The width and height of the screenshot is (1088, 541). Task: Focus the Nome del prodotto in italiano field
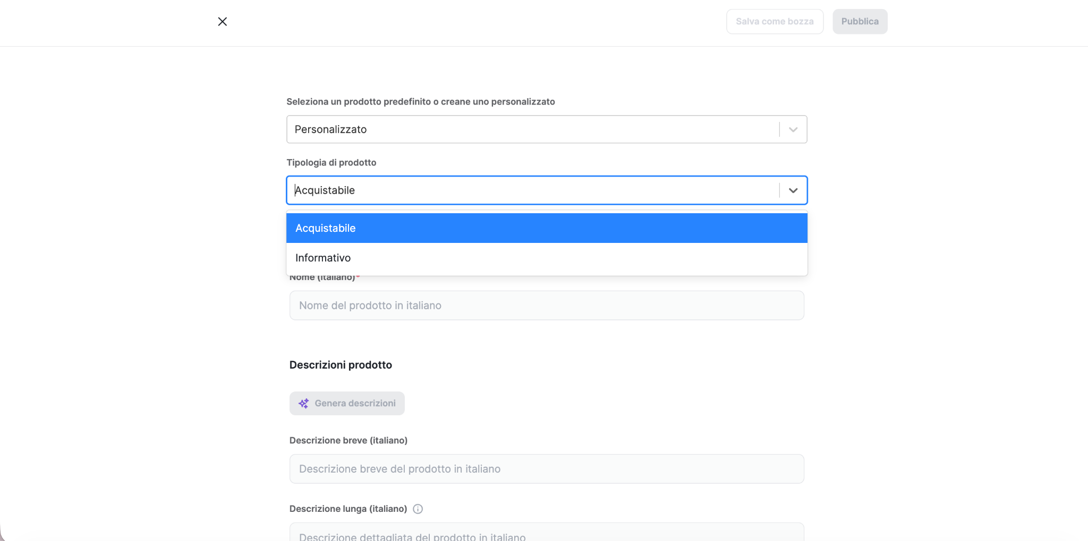click(x=547, y=306)
